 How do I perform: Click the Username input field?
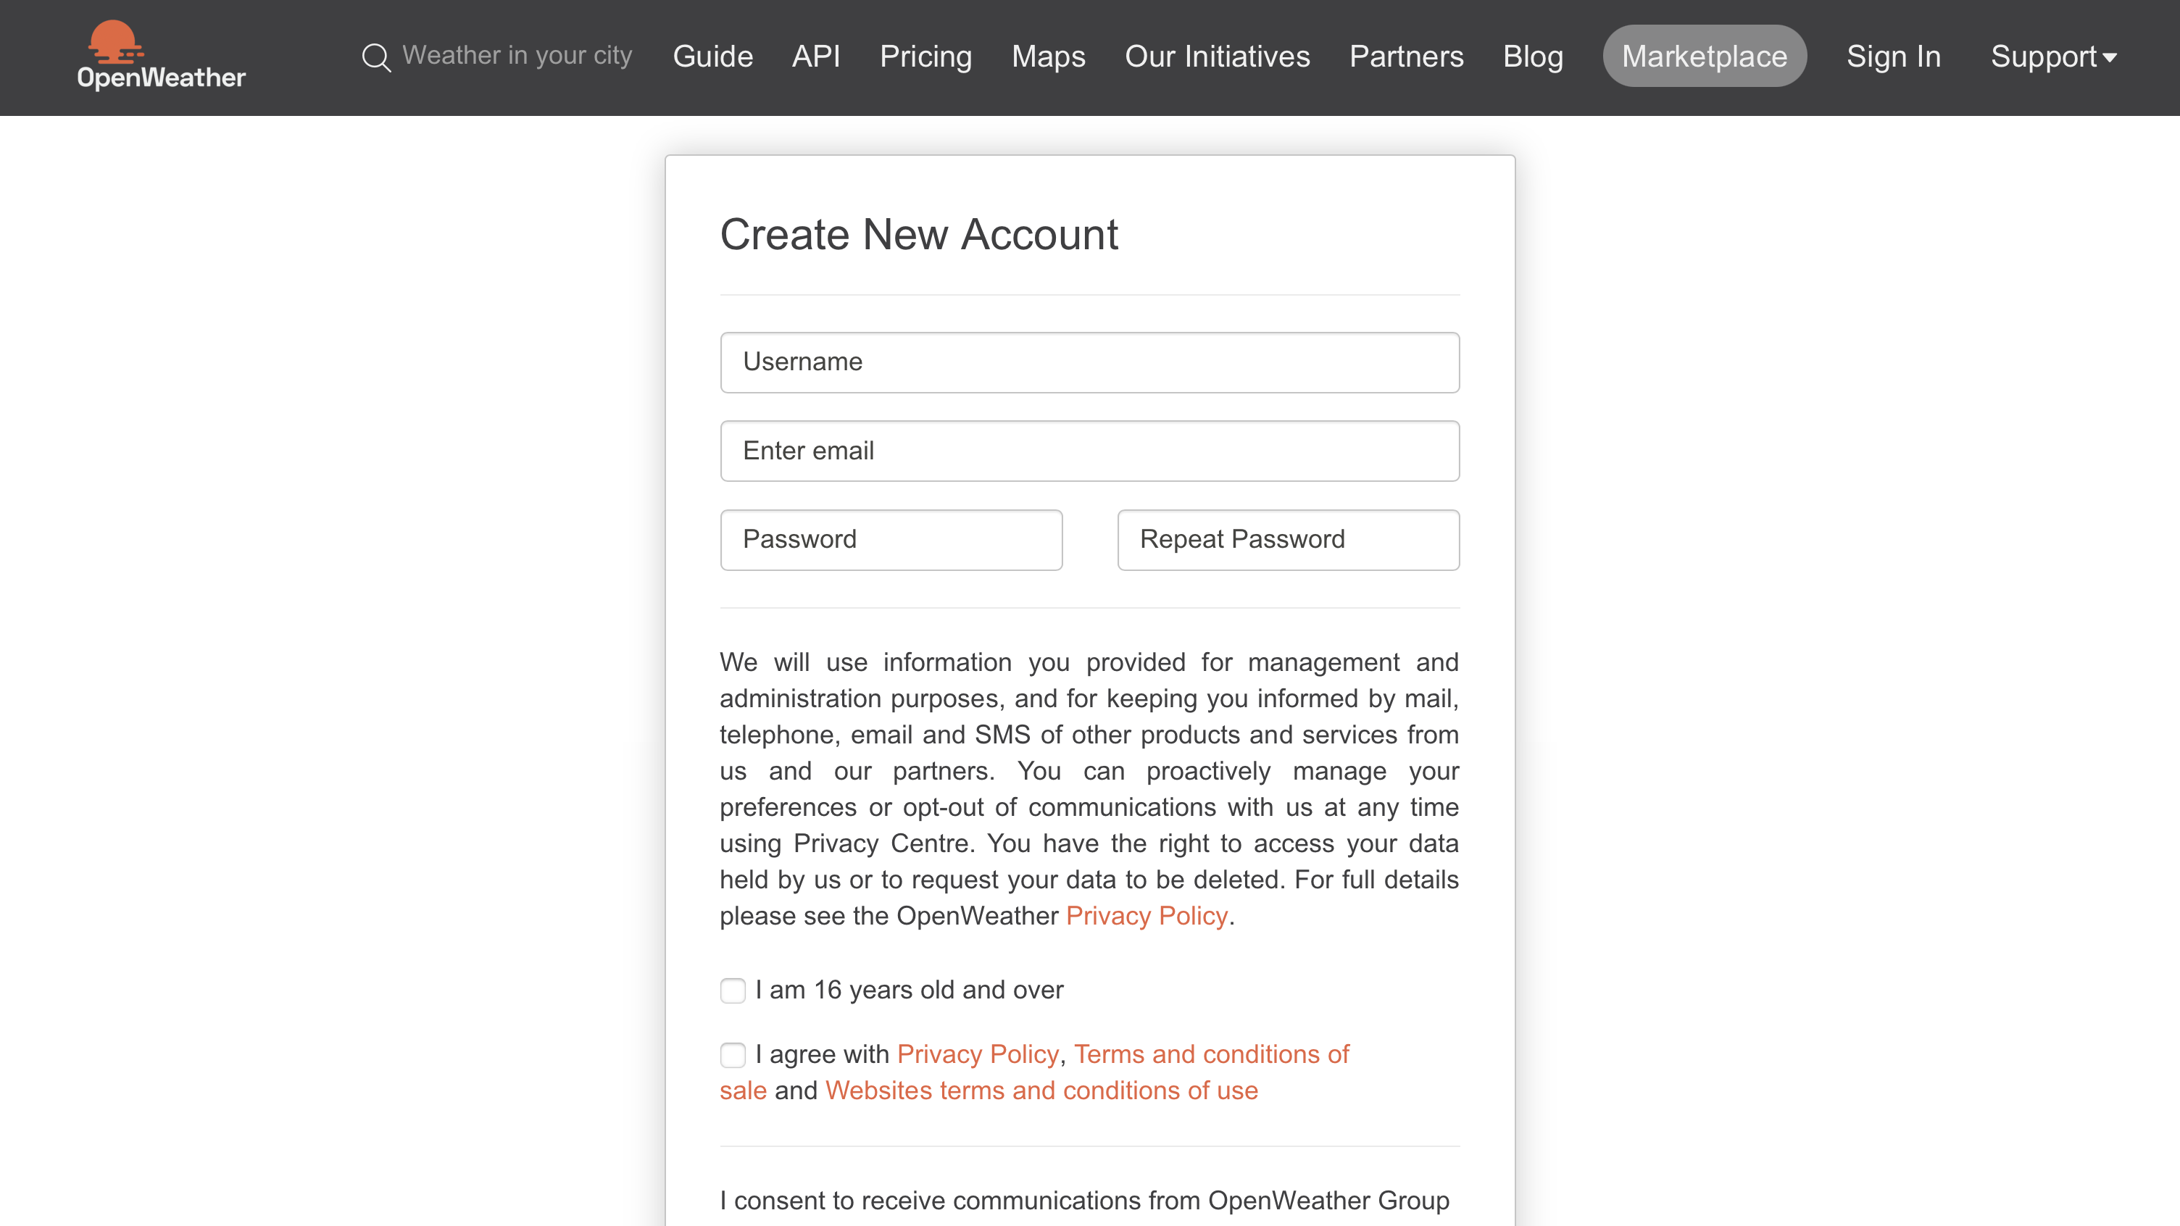[1090, 361]
